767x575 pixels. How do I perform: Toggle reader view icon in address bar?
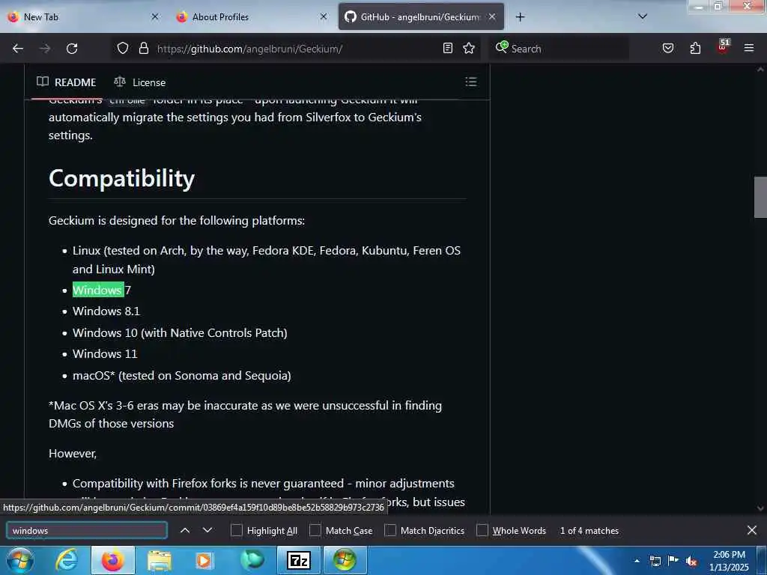pyautogui.click(x=448, y=49)
